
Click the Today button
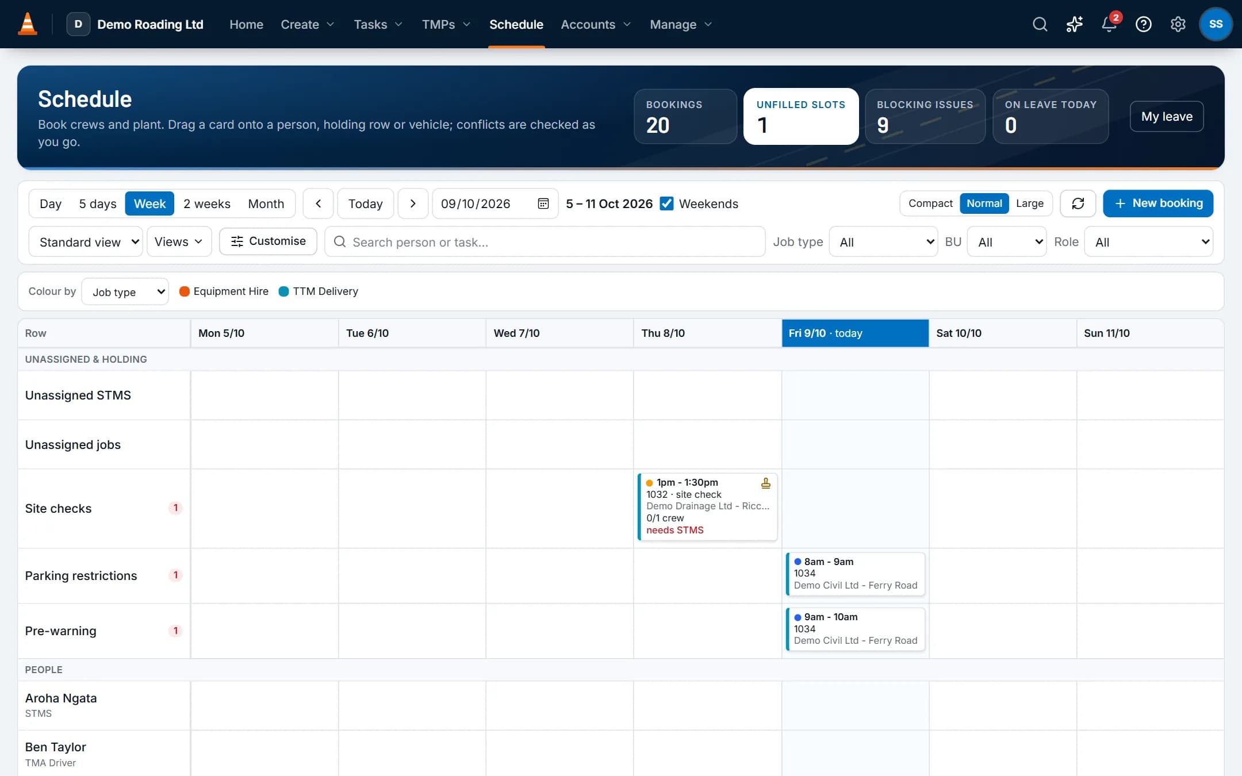coord(366,203)
